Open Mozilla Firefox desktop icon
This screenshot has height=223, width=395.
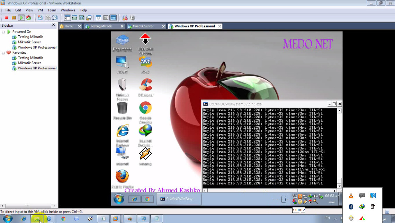pyautogui.click(x=123, y=179)
